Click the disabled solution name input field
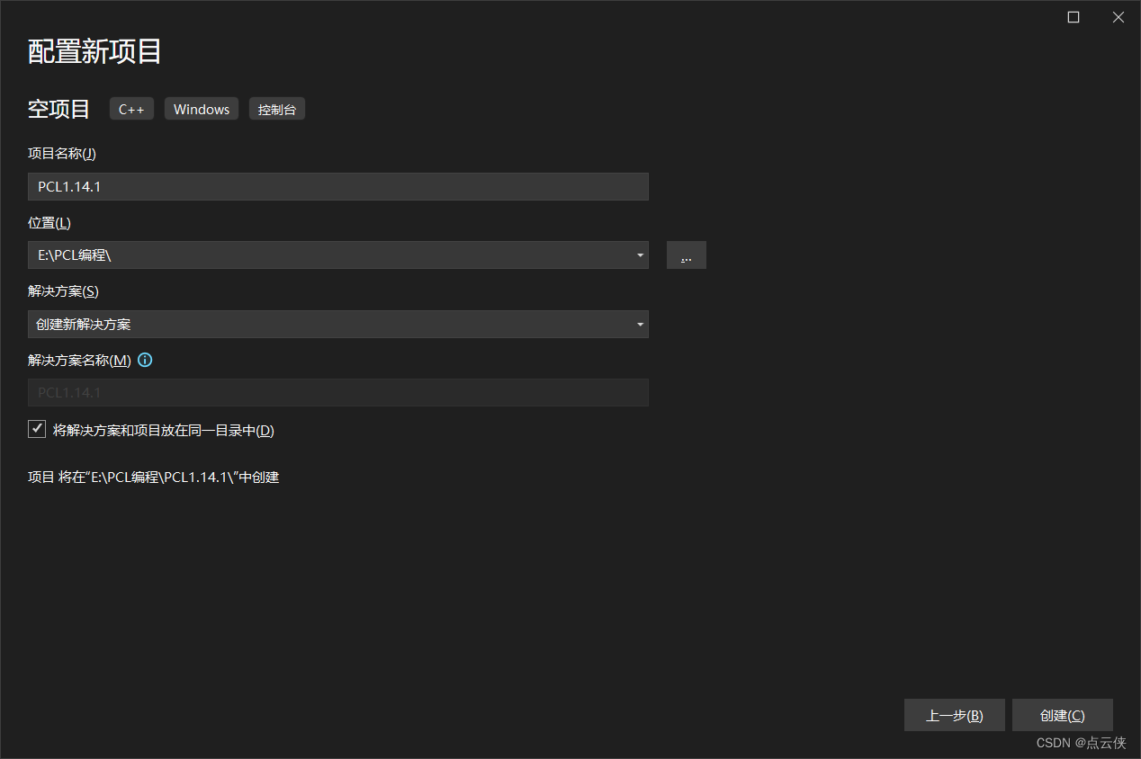 338,393
